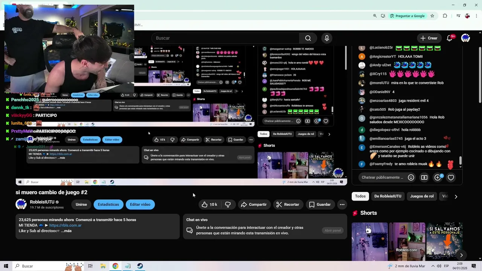Open the RobleisIUTU channel name
Screen dimensions: 482x271
pyautogui.click(x=42, y=202)
